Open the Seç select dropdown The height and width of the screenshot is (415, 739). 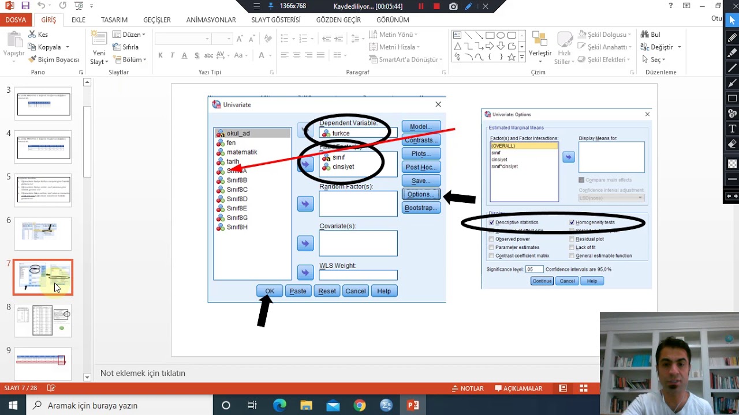[654, 59]
